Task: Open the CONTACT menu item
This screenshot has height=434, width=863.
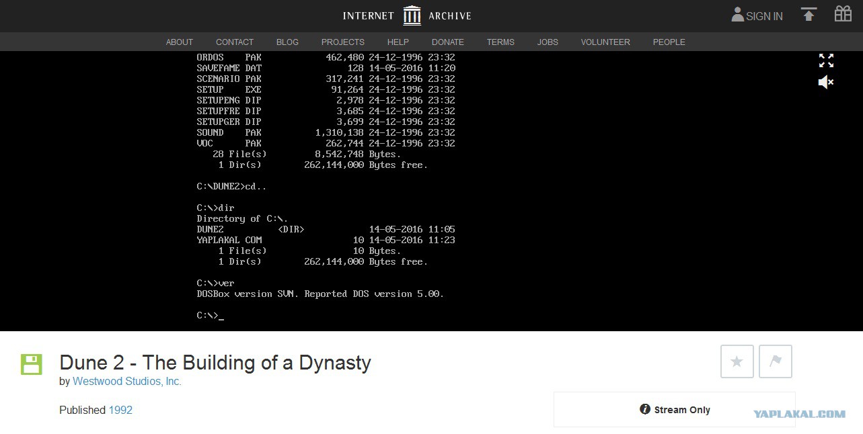Action: [235, 42]
